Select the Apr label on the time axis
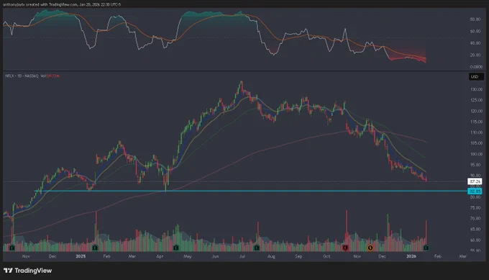The width and height of the screenshot is (489, 280). (x=160, y=256)
